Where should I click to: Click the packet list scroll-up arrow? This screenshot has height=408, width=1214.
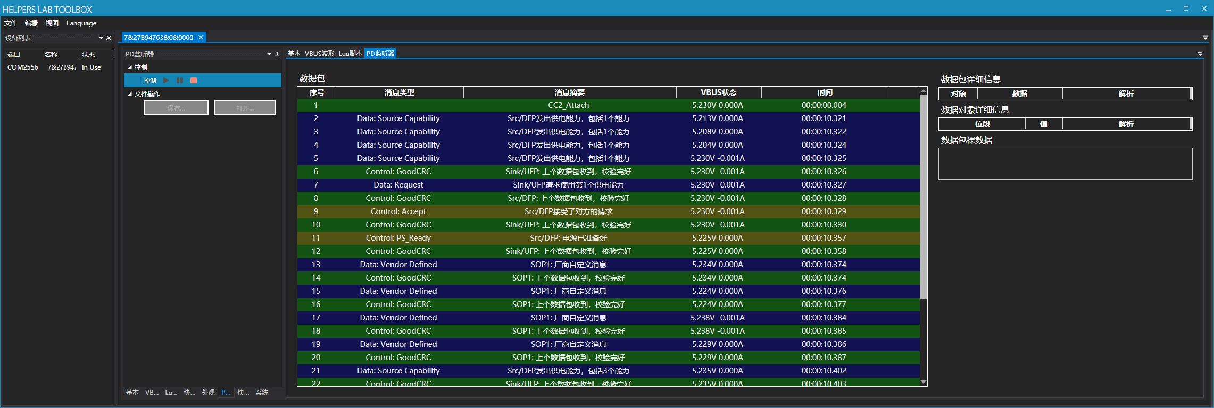coord(924,91)
